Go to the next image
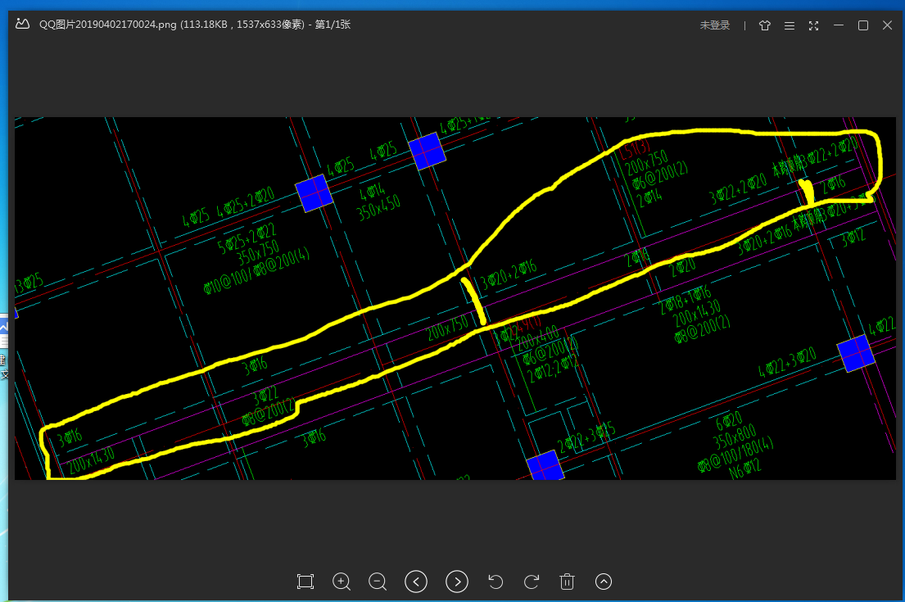 coord(457,582)
